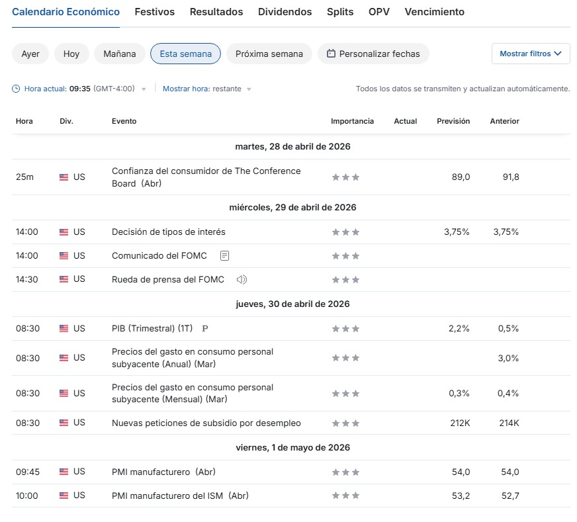
Task: Click the 89,0 forecast value
Action: click(461, 177)
